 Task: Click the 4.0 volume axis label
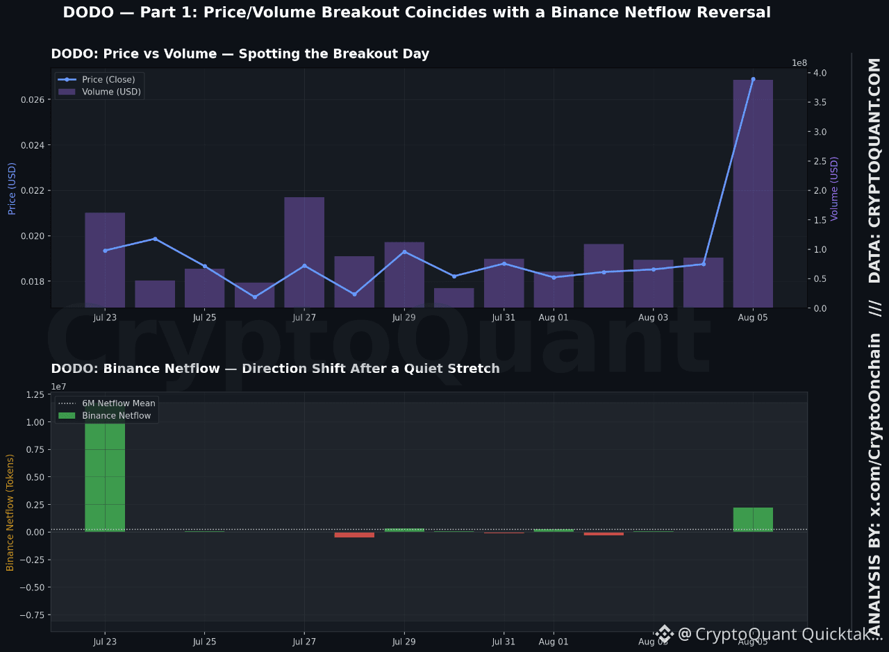pos(820,73)
